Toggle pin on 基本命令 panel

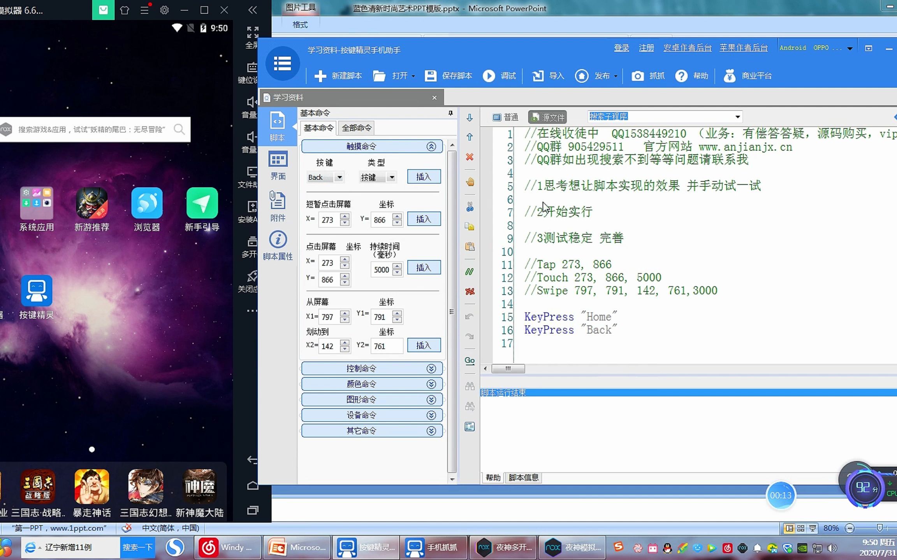(450, 113)
